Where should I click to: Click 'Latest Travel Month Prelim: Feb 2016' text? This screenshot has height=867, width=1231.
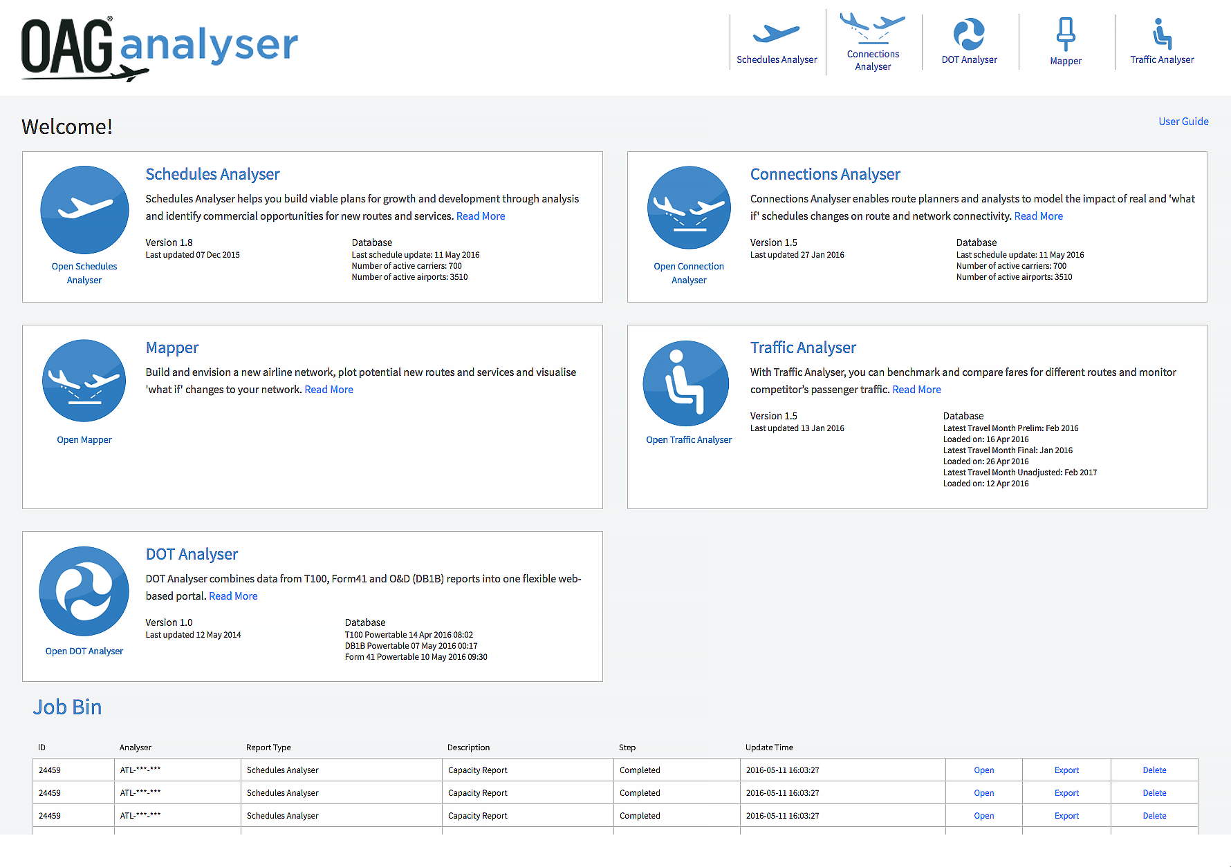tap(1010, 428)
